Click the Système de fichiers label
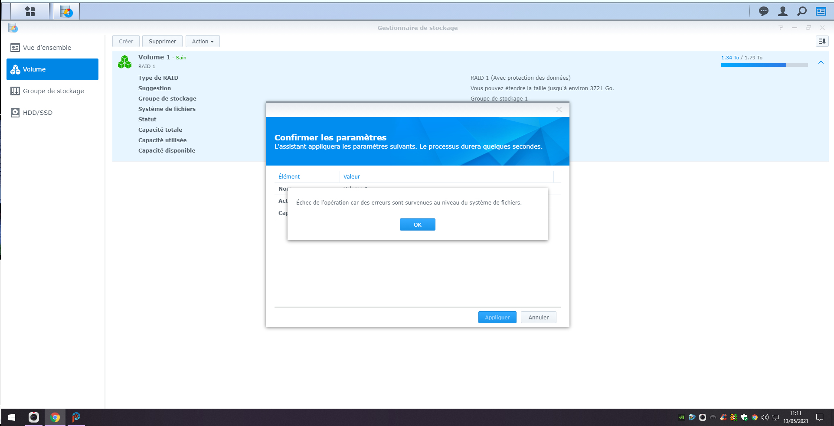 [167, 109]
